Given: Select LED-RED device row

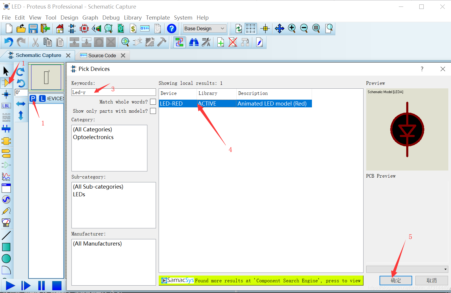Looking at the screenshot, I should (x=235, y=103).
